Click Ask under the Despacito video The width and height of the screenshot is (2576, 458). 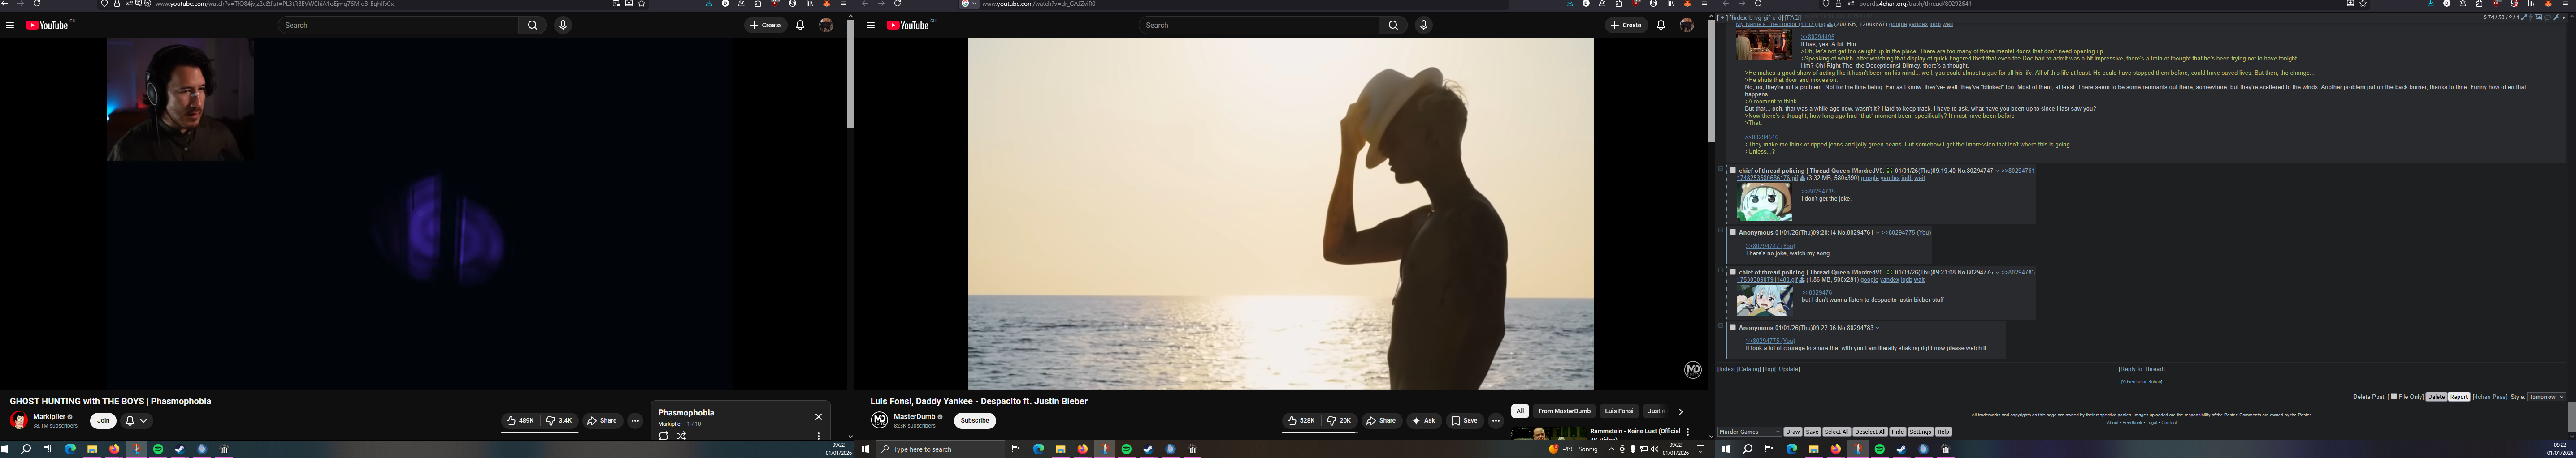1424,421
